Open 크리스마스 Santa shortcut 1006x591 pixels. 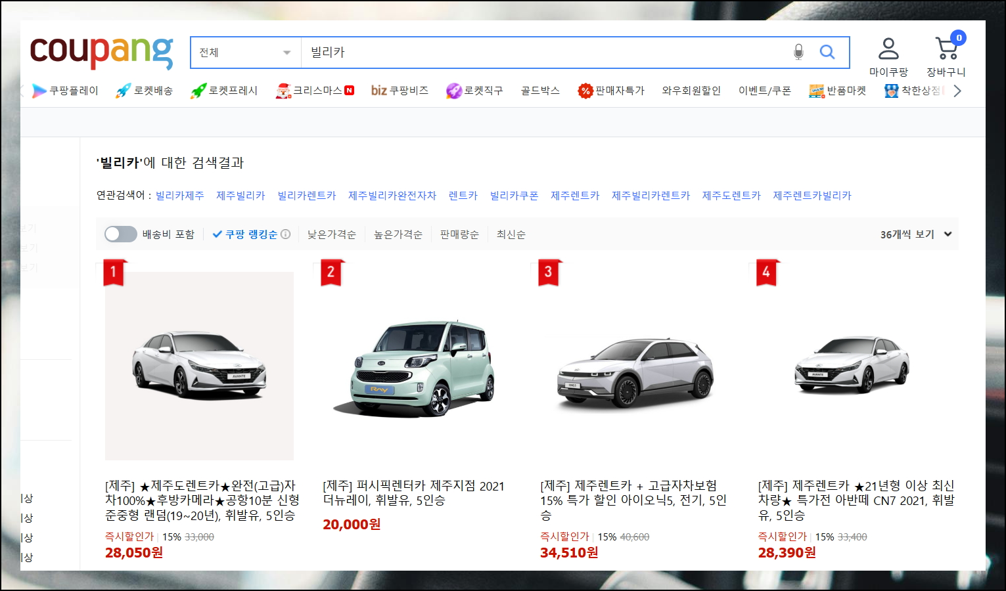point(315,91)
